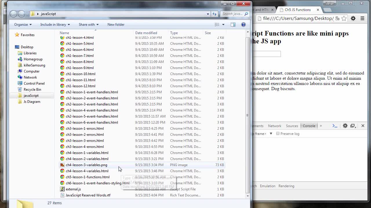The height and width of the screenshot is (208, 371).
Task: Refresh the javaScript folder view
Action: 214,14
